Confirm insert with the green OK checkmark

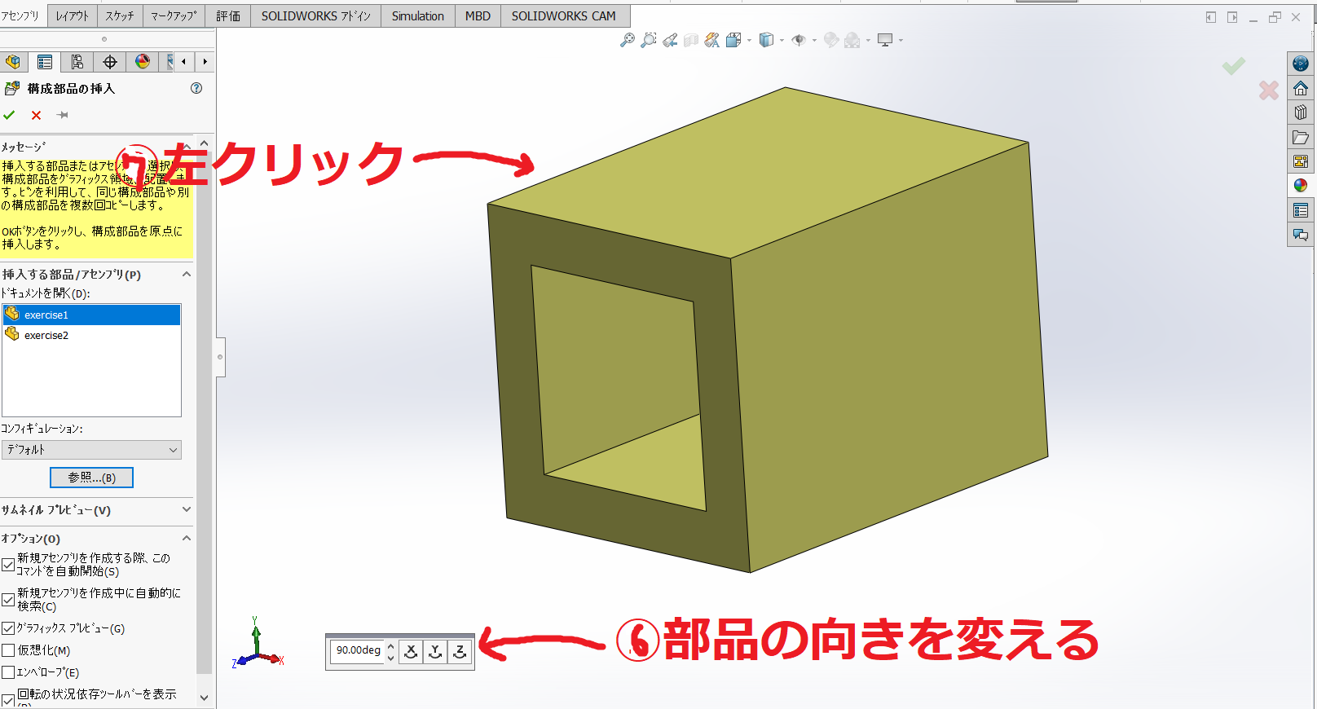10,115
